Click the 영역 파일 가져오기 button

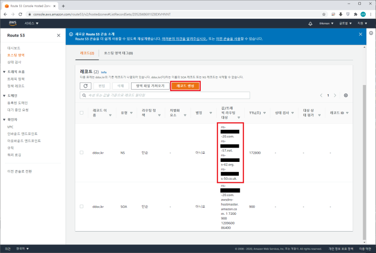tap(150, 86)
